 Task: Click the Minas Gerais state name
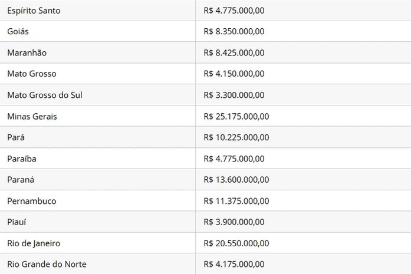point(32,116)
